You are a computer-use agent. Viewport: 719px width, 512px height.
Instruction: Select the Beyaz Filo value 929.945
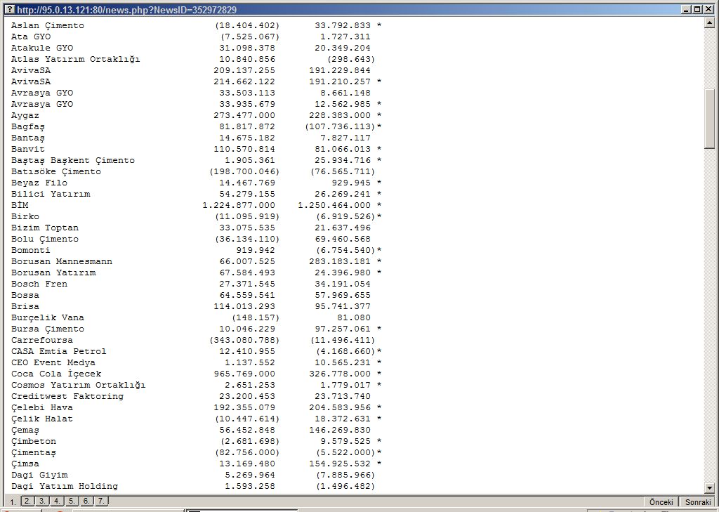tap(351, 183)
